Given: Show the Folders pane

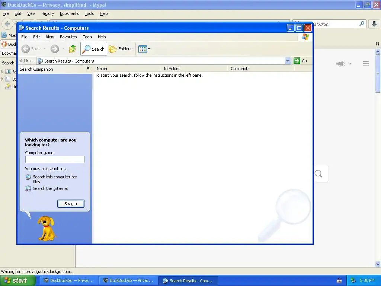Looking at the screenshot, I should [120, 49].
